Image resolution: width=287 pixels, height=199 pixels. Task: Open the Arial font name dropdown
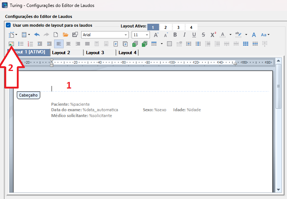pos(126,35)
